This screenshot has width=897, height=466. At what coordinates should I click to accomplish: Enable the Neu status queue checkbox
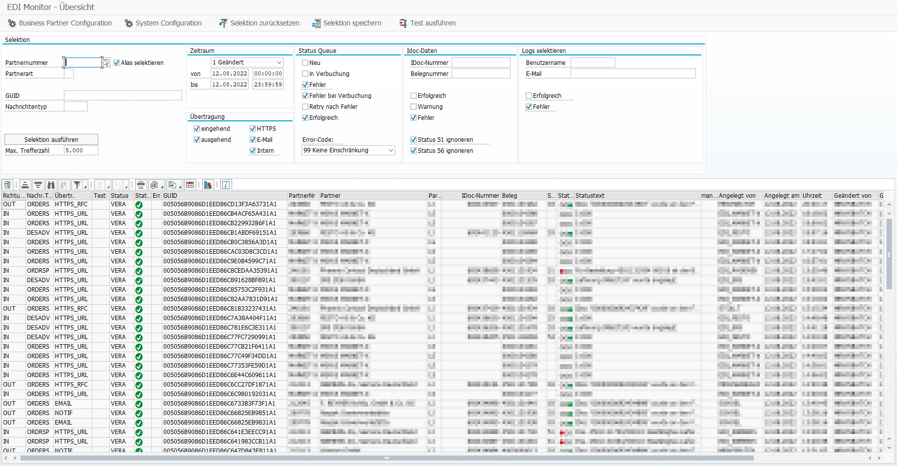coord(305,63)
